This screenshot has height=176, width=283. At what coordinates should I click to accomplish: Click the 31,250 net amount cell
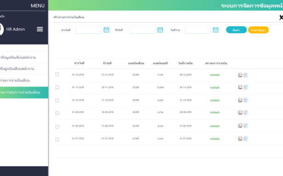[x=160, y=75]
